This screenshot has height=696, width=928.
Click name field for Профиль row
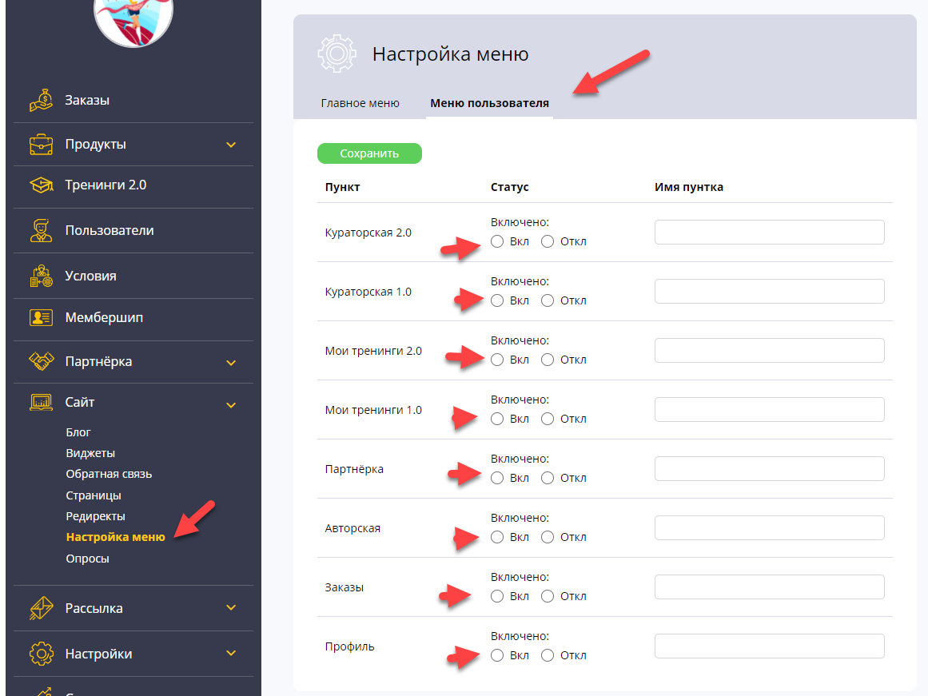point(770,646)
